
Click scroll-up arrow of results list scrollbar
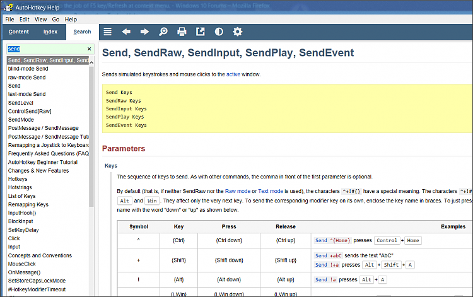point(91,62)
